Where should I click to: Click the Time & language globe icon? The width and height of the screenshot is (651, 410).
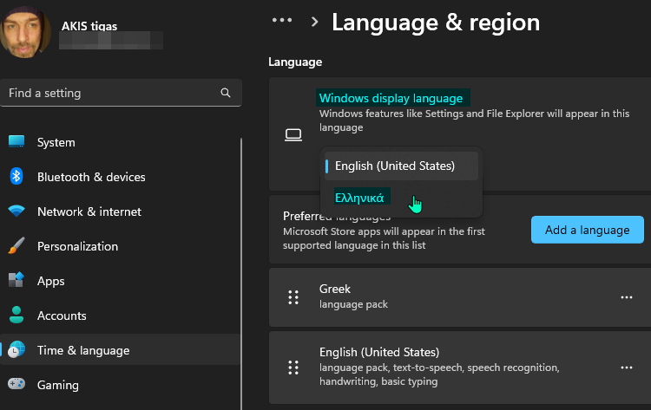pos(16,349)
